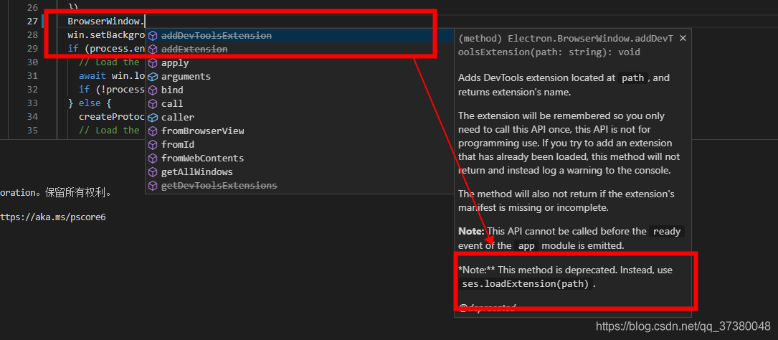Image resolution: width=778 pixels, height=340 pixels.
Task: Pick getAllWindows from the suggestions
Action: click(x=300, y=171)
